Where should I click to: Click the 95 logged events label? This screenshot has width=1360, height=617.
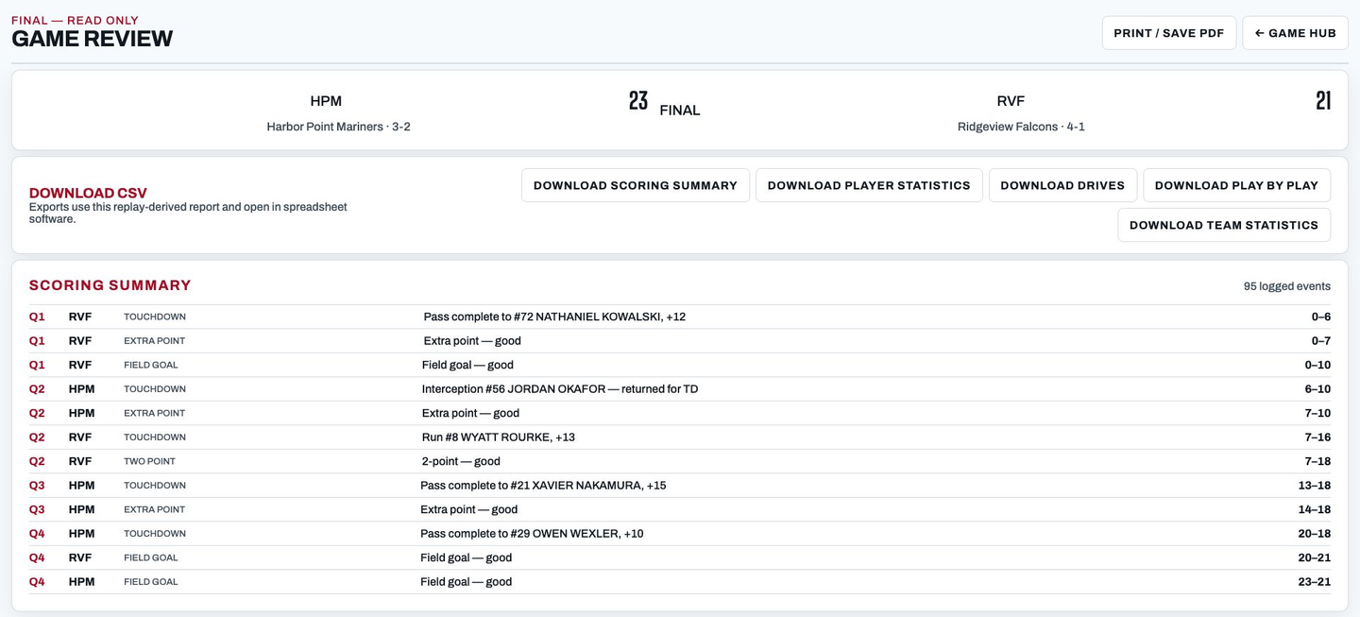[x=1286, y=286]
